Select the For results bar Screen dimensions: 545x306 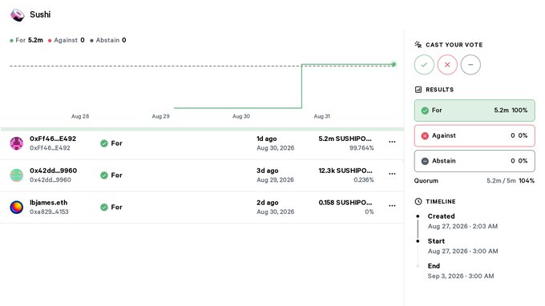(x=474, y=111)
